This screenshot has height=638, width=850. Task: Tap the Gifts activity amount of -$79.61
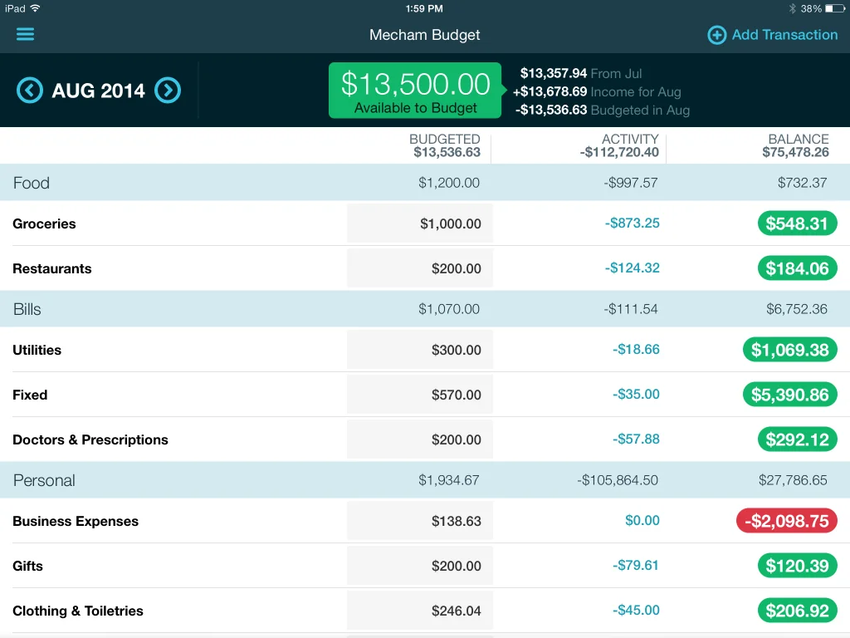[636, 566]
